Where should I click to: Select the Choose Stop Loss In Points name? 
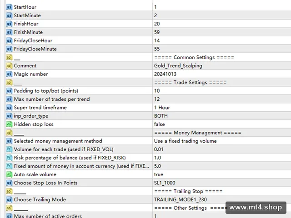tap(45, 183)
